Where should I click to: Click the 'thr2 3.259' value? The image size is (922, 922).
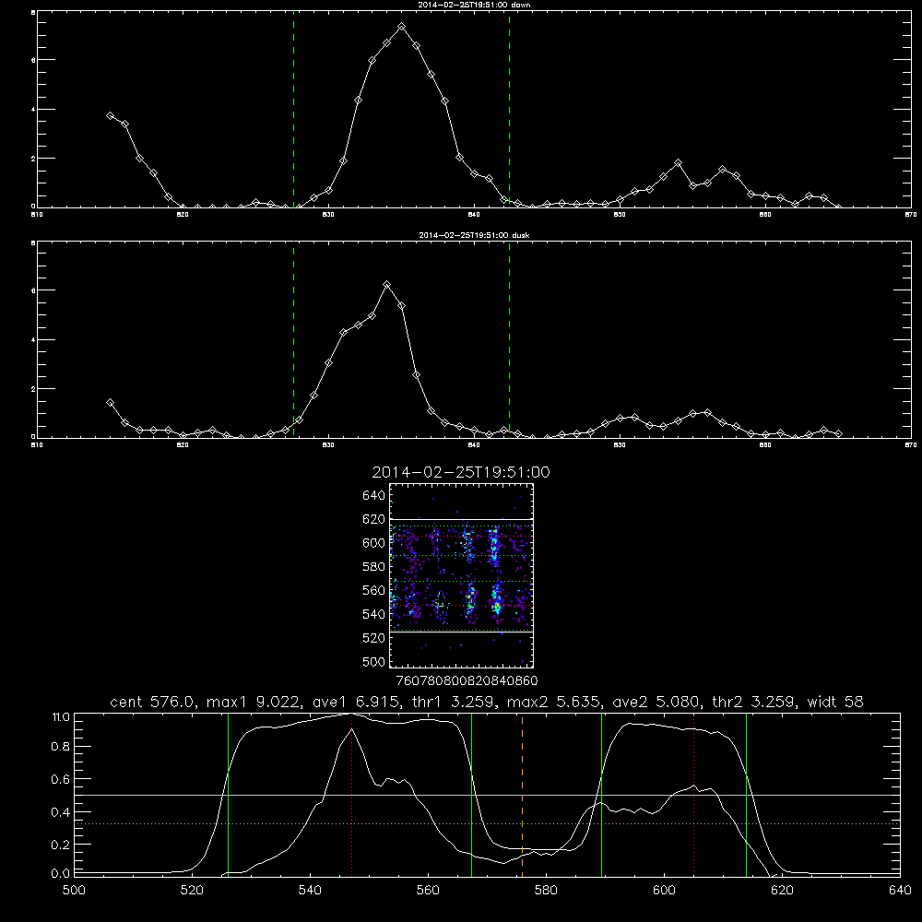tap(754, 702)
